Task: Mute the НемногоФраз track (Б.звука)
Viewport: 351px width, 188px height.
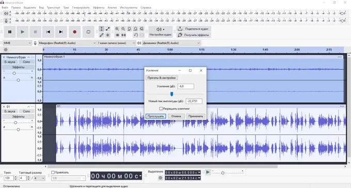Action: (10, 62)
